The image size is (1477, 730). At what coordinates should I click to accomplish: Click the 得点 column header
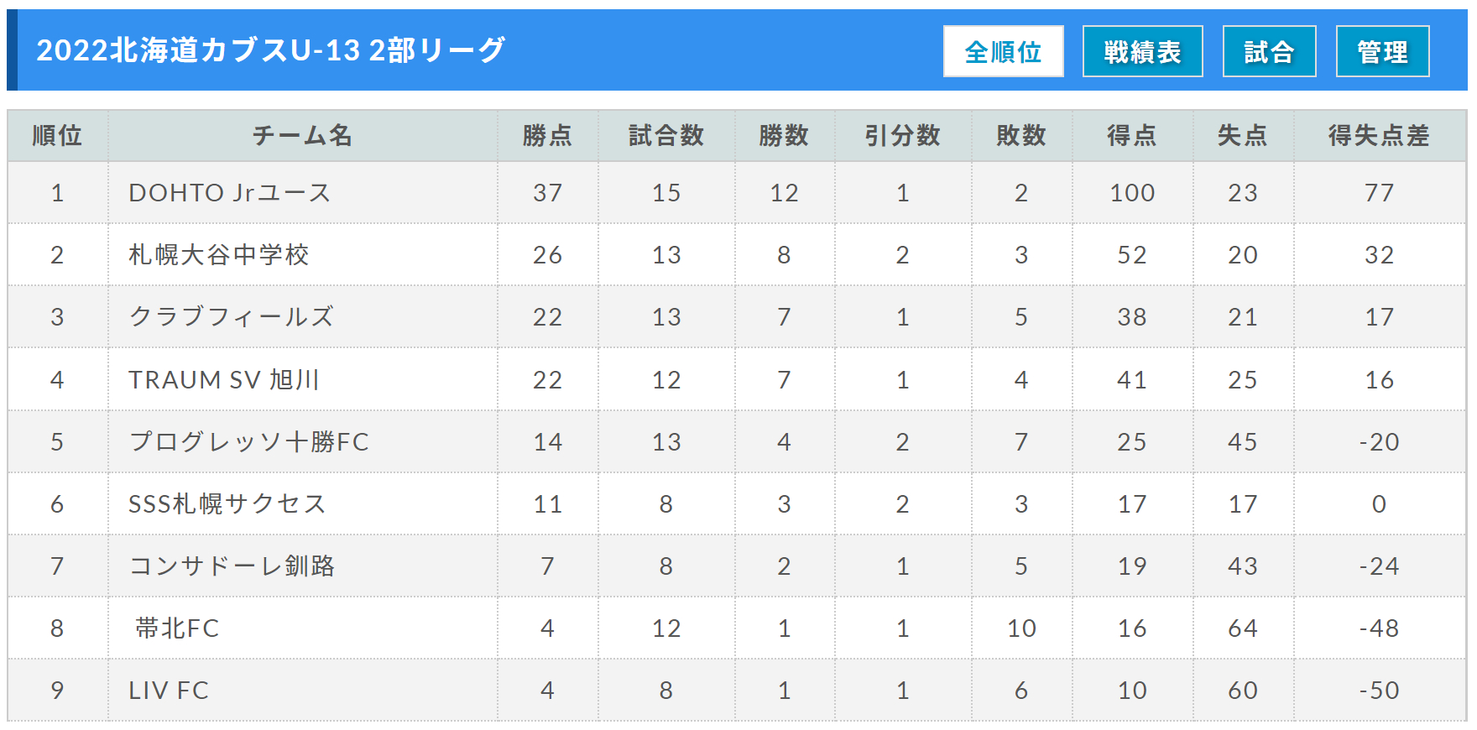[1131, 135]
